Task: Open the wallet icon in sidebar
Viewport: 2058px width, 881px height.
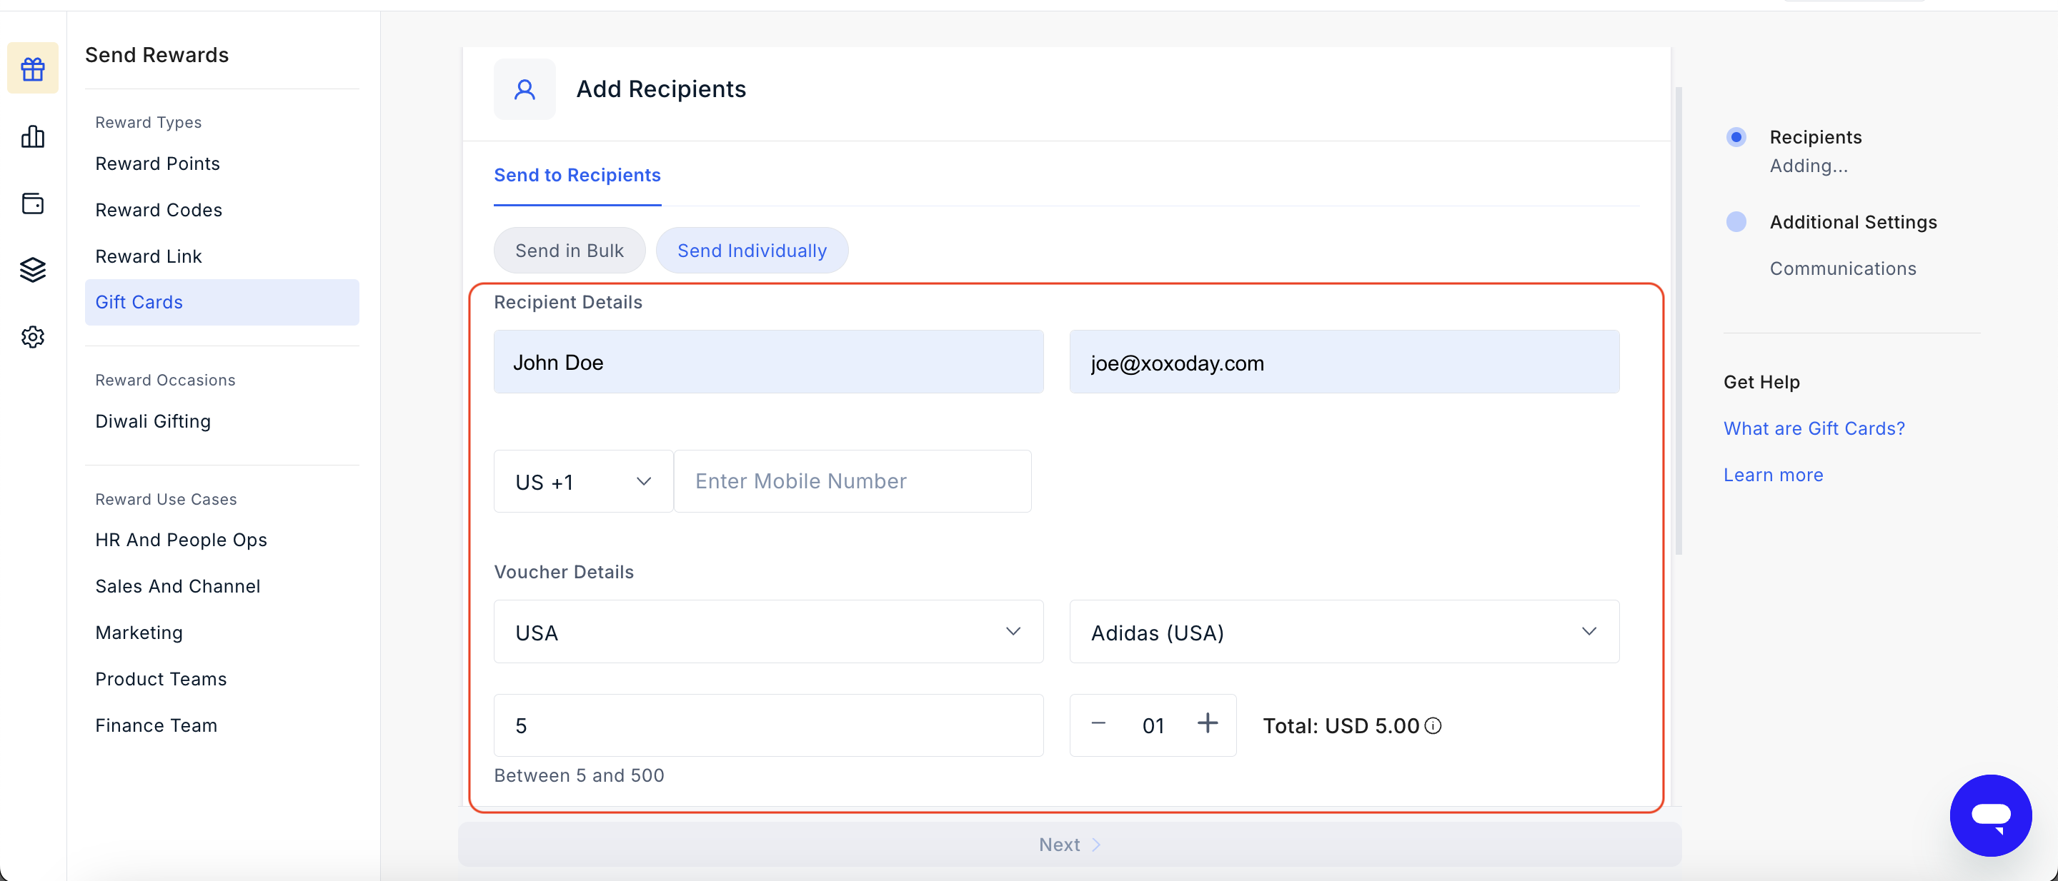Action: [33, 203]
